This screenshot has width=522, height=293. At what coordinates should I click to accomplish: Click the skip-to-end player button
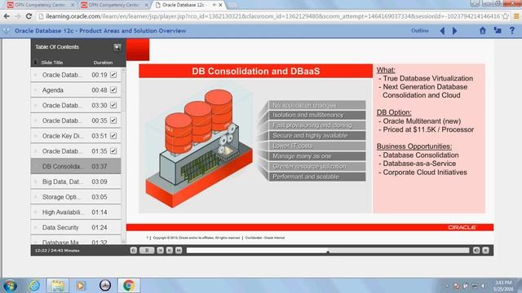coord(179,250)
